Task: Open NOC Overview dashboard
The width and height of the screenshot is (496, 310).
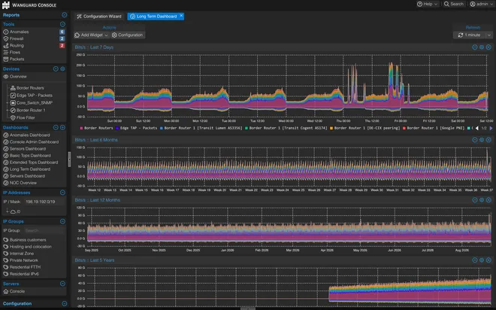Action: [23, 183]
